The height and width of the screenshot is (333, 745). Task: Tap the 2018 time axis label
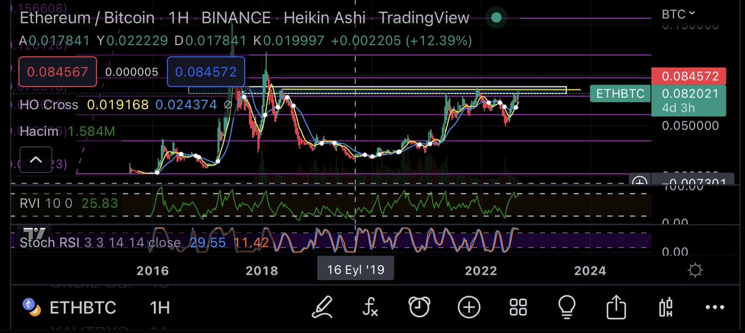click(261, 270)
